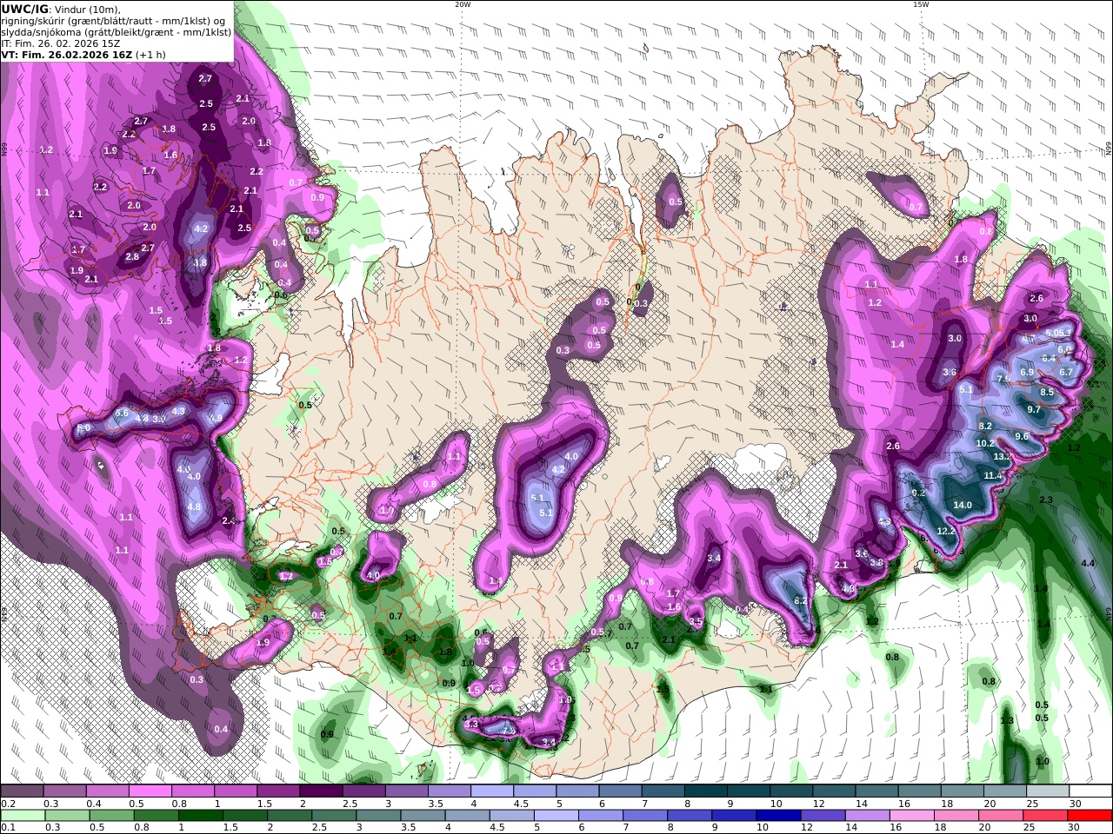
Task: Pick the light pink 16–18 rain swatch
Action: pos(912,816)
